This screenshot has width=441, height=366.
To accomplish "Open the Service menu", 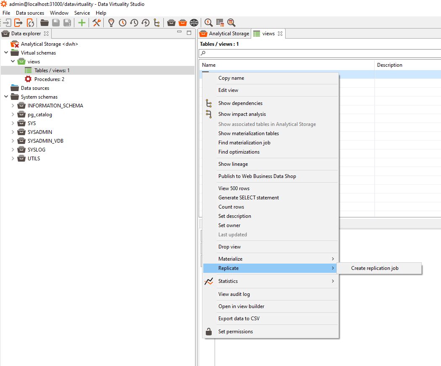I will tap(82, 13).
